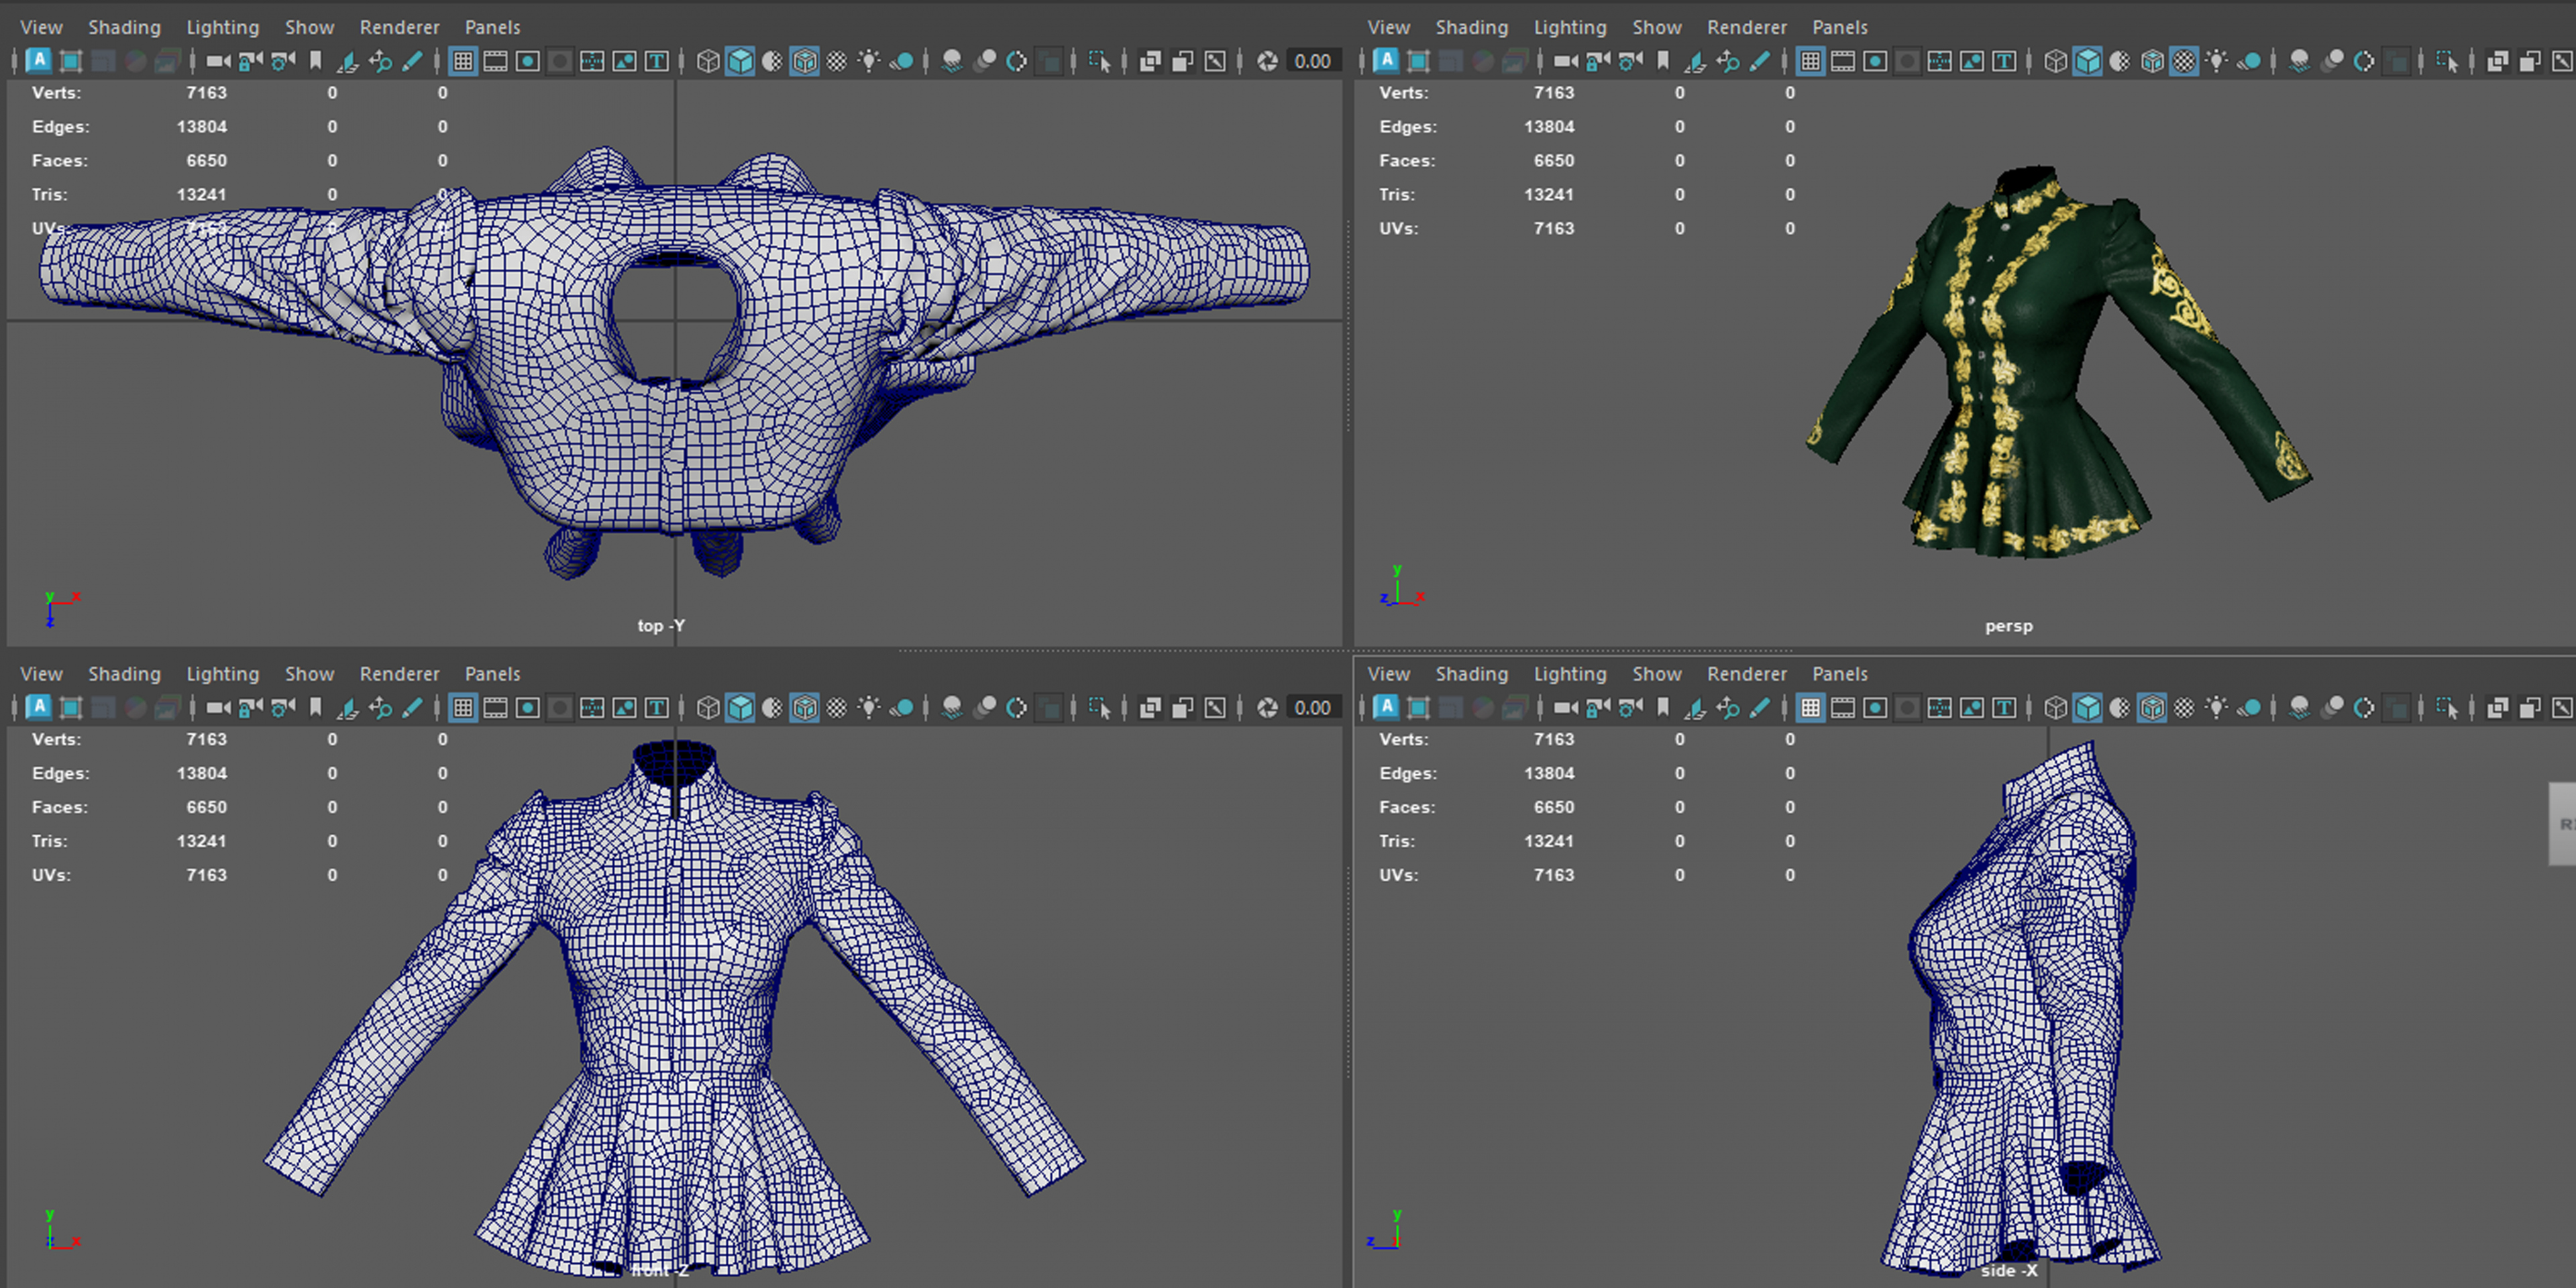
Task: Open Show menu in front view panel
Action: click(x=309, y=674)
